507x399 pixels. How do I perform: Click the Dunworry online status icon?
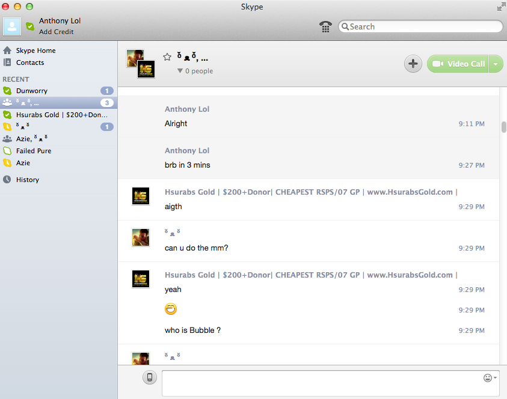pyautogui.click(x=7, y=91)
